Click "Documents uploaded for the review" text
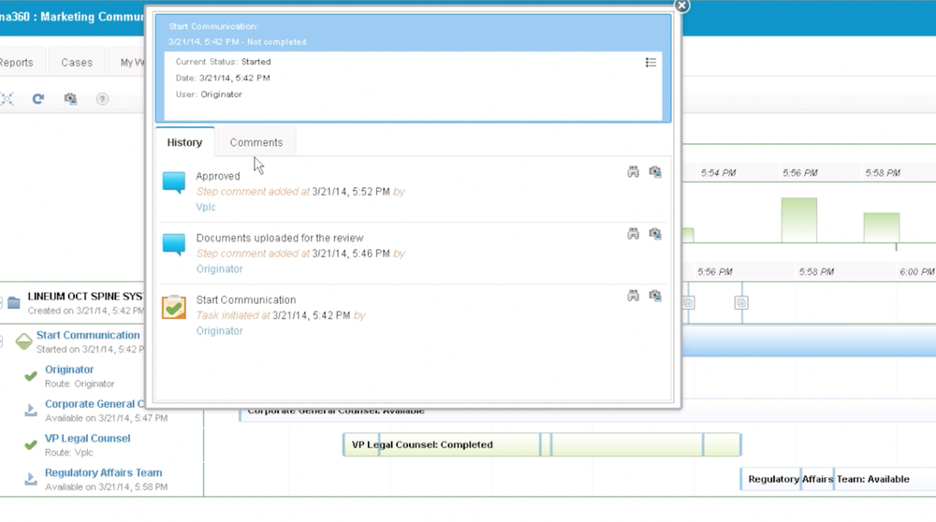This screenshot has height=522, width=936. pos(279,238)
